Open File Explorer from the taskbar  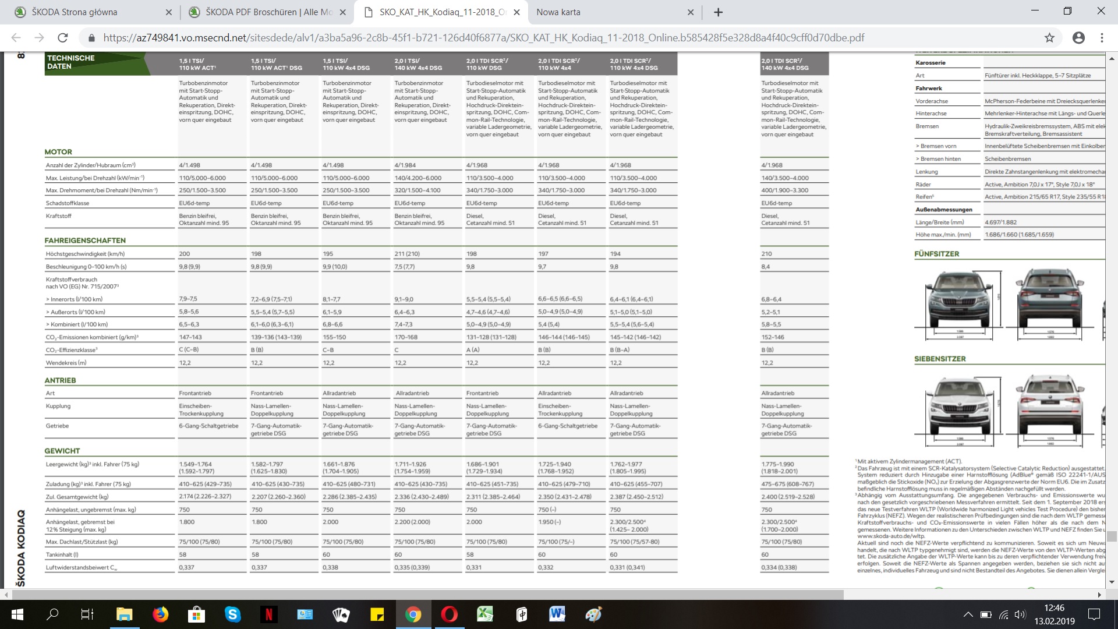point(124,614)
